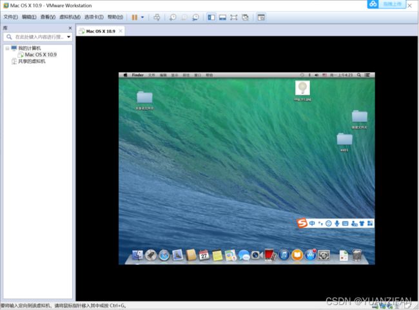Viewport: 419px width, 310px height.
Task: Pause the virtual machine with the orange button
Action: click(135, 17)
